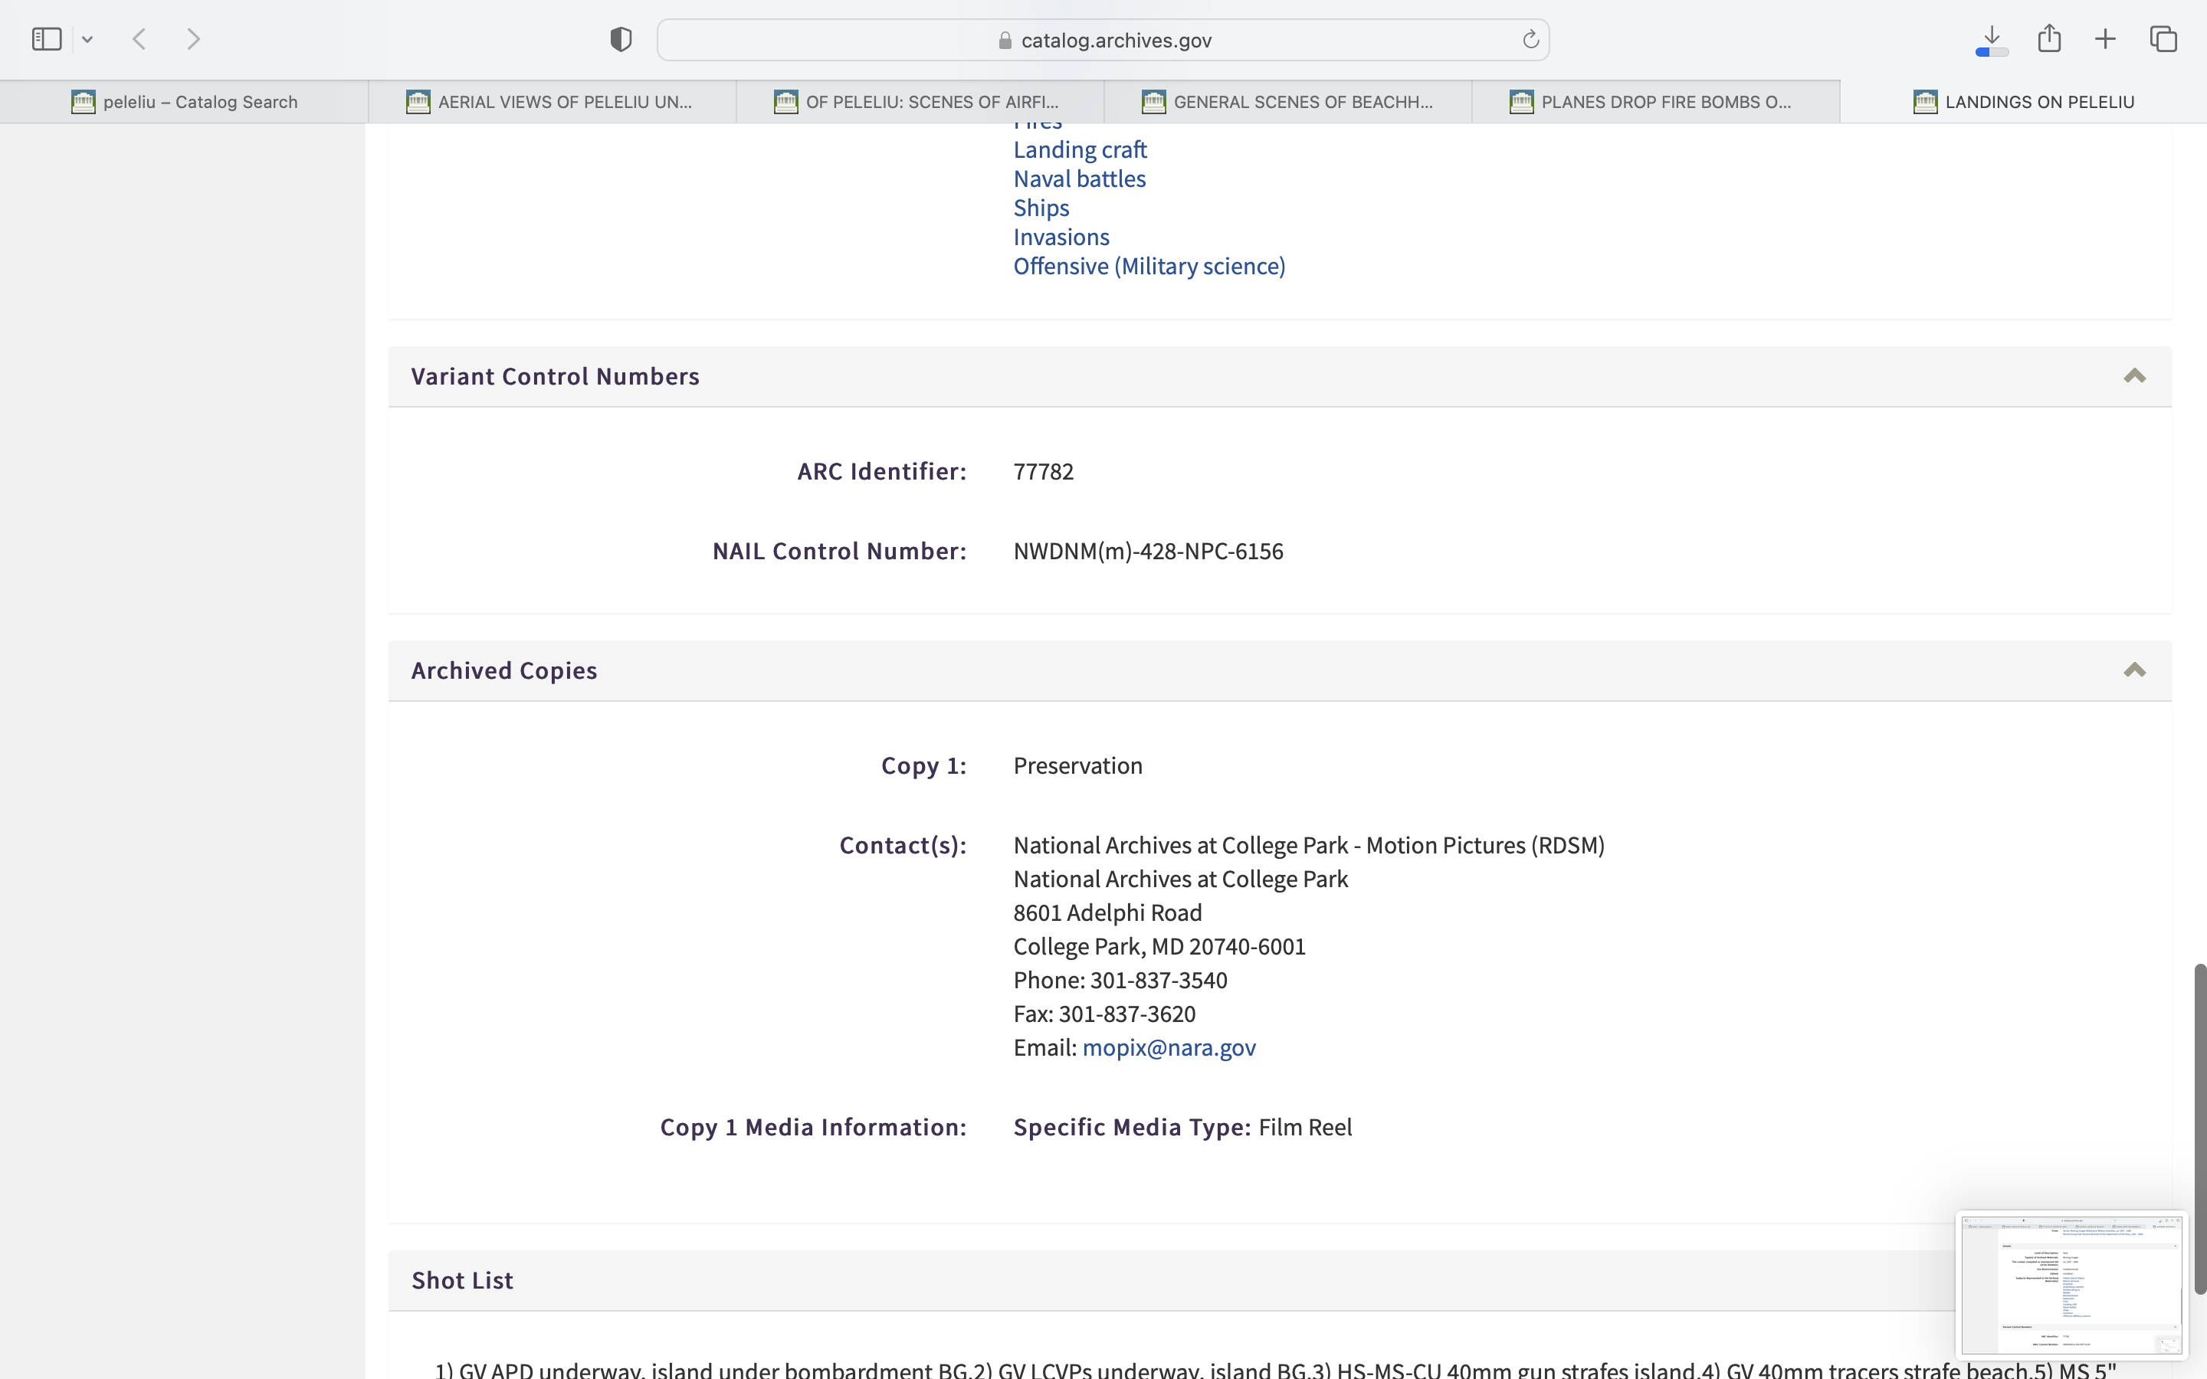Go back to the previous page
Viewport: 2207px width, 1379px height.
click(x=139, y=39)
